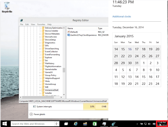Open the Favorites menu
This screenshot has height=127, width=168.
tap(41, 24)
